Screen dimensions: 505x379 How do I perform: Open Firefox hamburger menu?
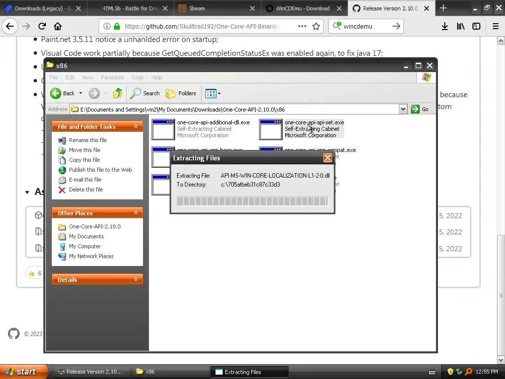(496, 27)
